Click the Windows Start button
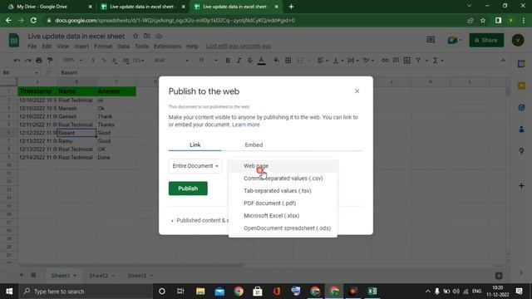The width and height of the screenshot is (532, 299). 9,292
